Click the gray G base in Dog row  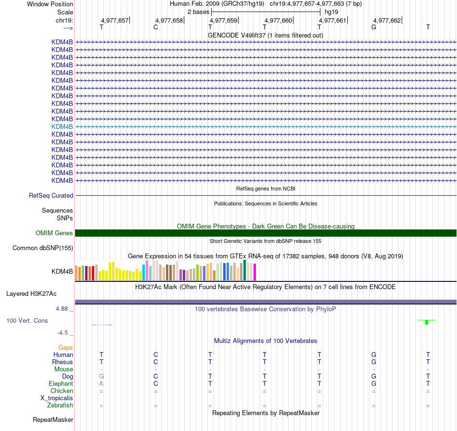pos(102,376)
